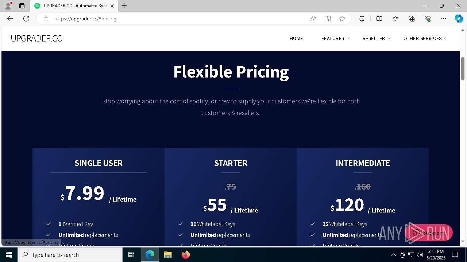Open the network status icon

411,255
